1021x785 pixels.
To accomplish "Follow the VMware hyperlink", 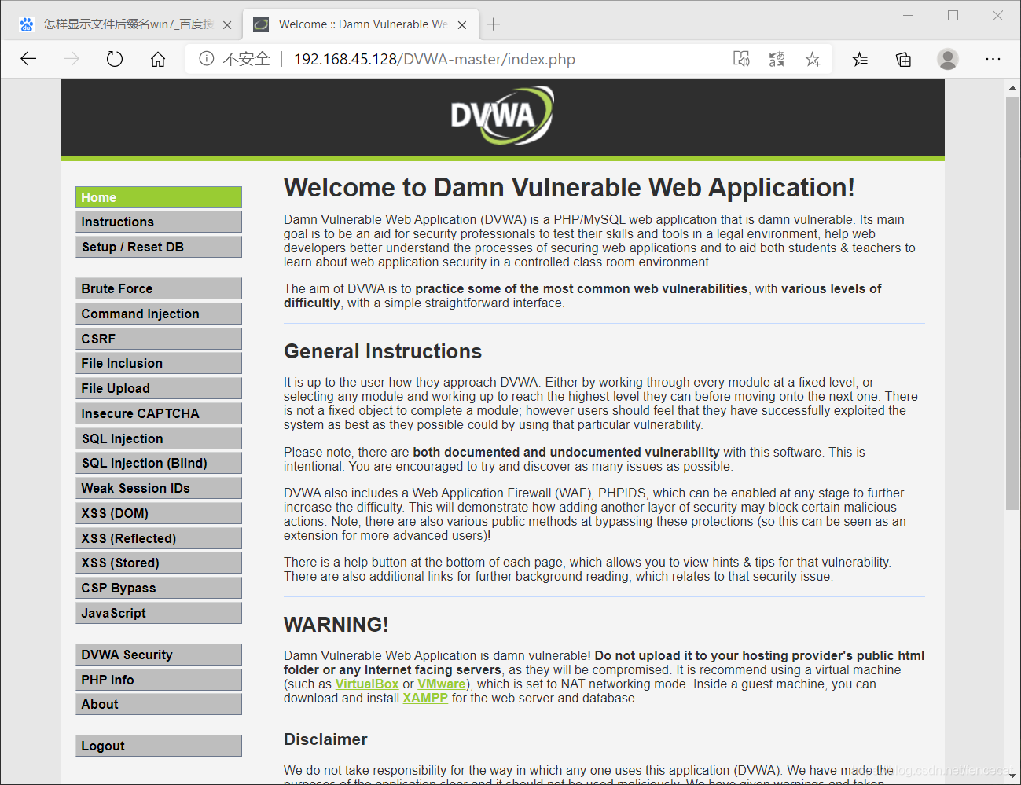I will pos(442,684).
